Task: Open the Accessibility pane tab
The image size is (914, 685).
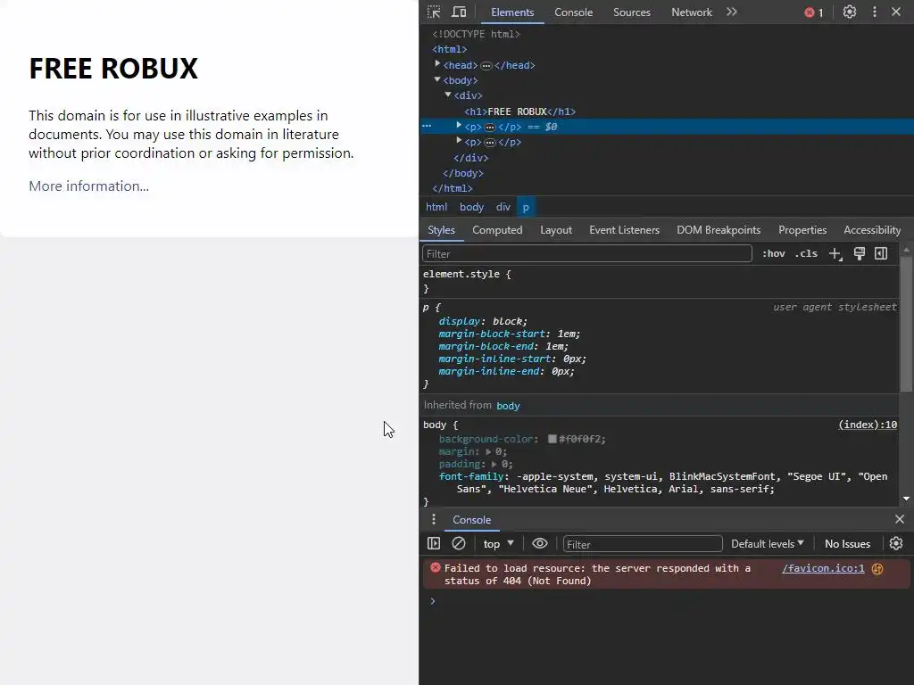Action: click(x=872, y=230)
